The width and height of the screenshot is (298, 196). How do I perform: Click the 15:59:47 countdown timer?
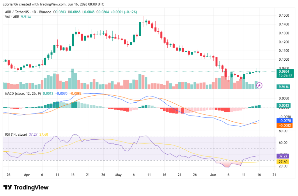(285, 76)
